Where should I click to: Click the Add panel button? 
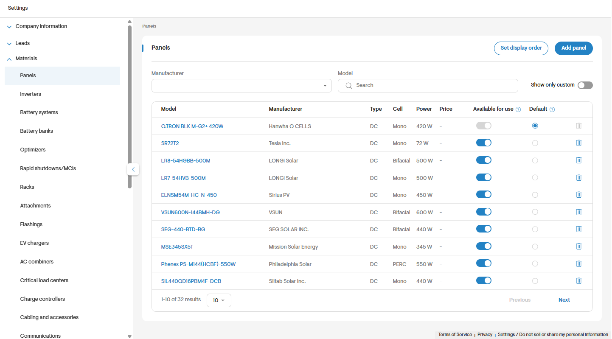(574, 48)
